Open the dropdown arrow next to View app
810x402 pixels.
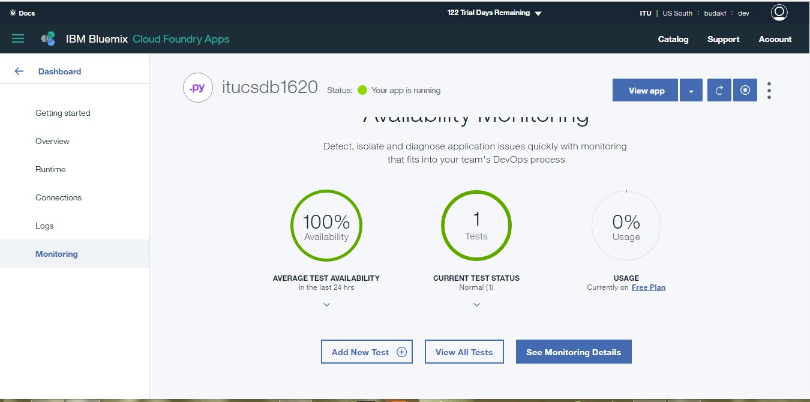tap(691, 91)
